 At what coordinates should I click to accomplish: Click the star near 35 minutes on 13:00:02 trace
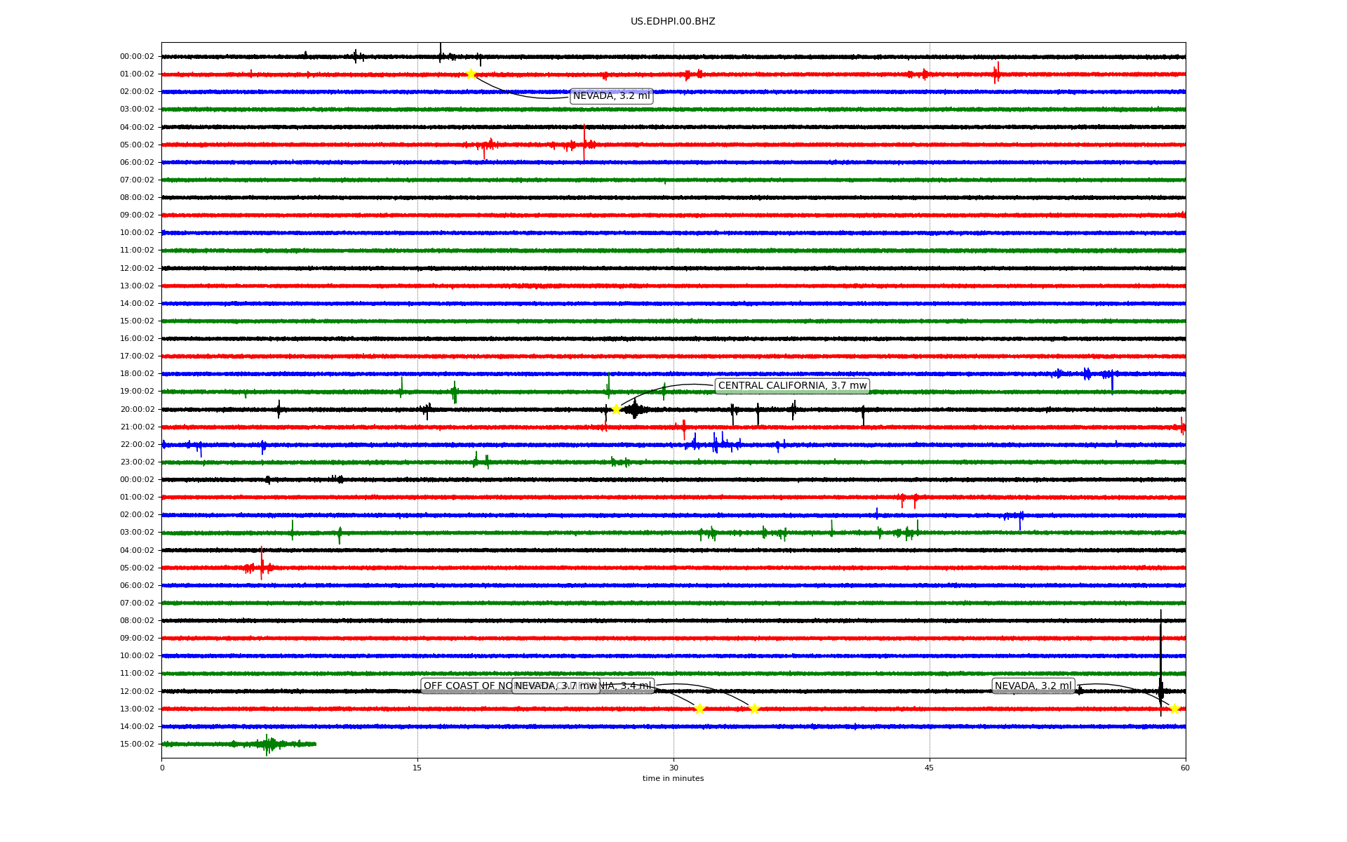coord(754,709)
